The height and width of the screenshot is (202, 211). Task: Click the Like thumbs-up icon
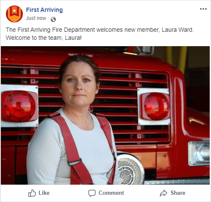[x=32, y=193]
